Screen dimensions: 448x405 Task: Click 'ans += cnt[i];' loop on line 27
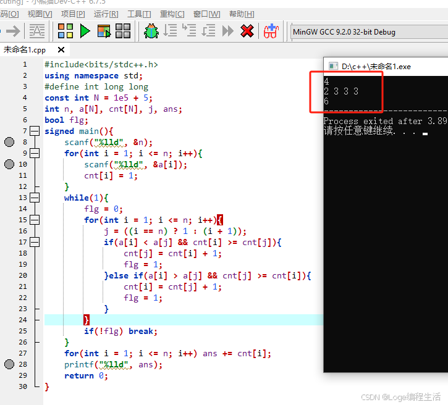point(237,353)
